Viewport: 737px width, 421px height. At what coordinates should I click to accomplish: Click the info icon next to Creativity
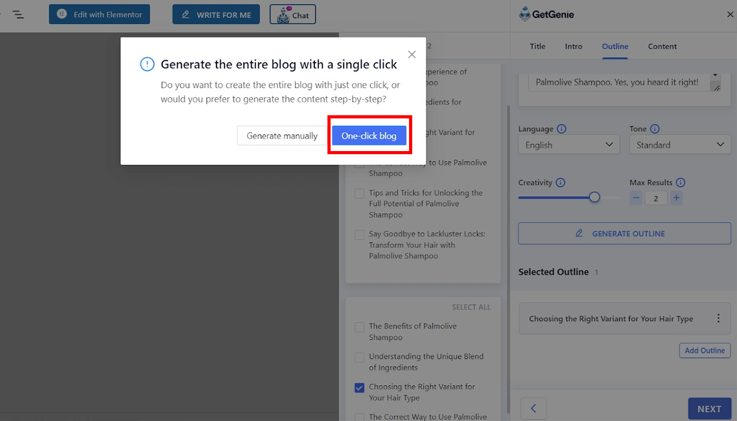pos(561,183)
